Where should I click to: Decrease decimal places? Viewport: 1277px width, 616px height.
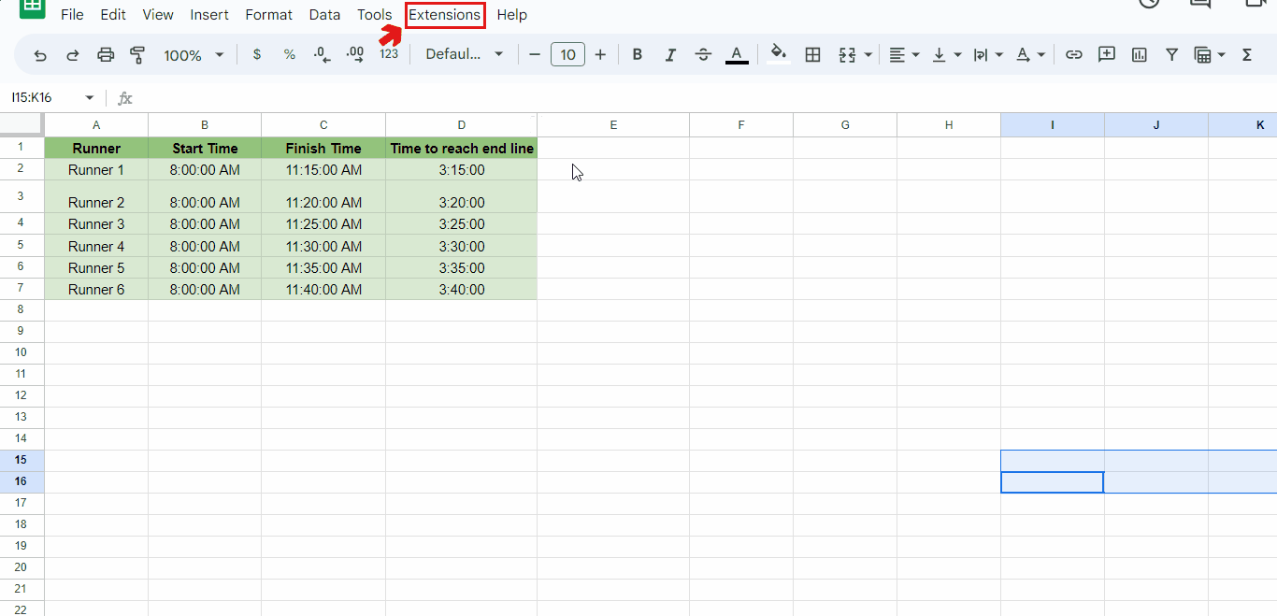[x=322, y=54]
